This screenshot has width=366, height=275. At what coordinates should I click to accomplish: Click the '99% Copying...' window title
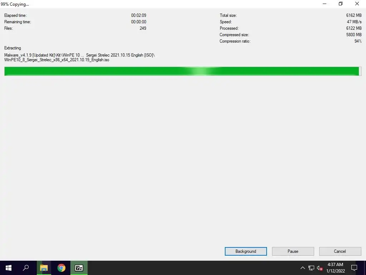tap(15, 4)
